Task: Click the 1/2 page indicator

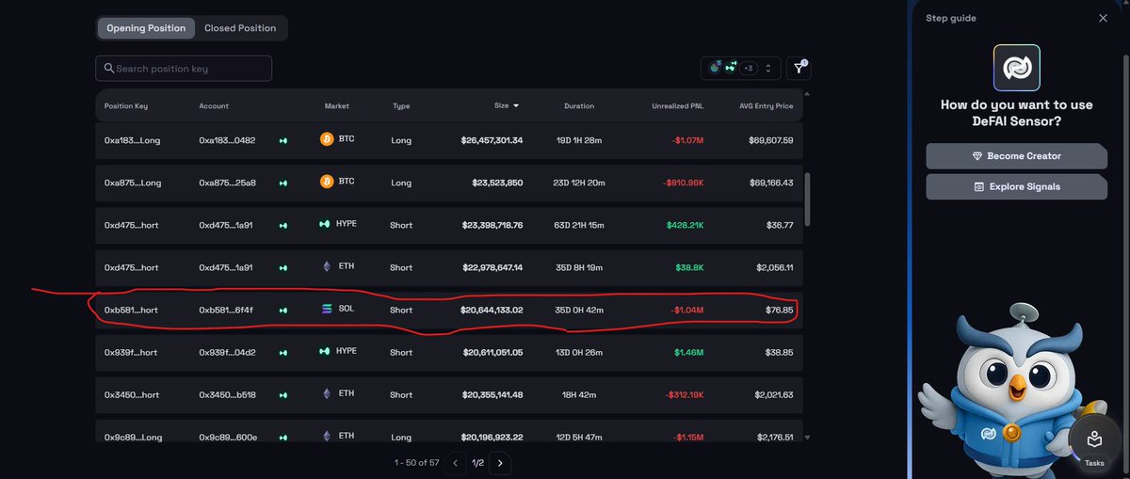Action: pos(478,463)
